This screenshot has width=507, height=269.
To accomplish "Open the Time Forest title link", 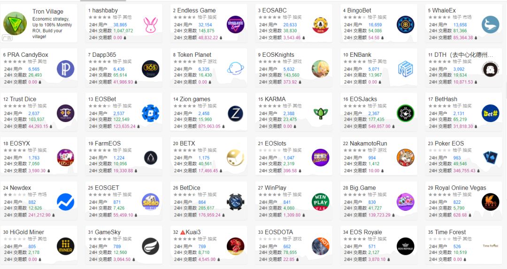I will 450,232.
